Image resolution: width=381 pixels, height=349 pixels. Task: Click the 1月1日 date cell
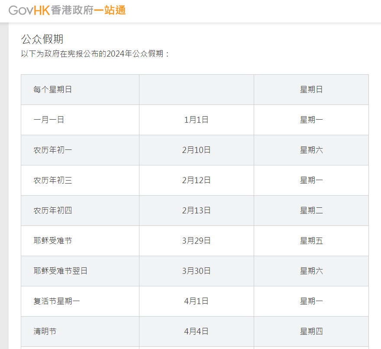tap(196, 120)
